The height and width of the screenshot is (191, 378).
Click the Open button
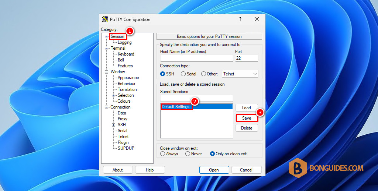pos(214,170)
